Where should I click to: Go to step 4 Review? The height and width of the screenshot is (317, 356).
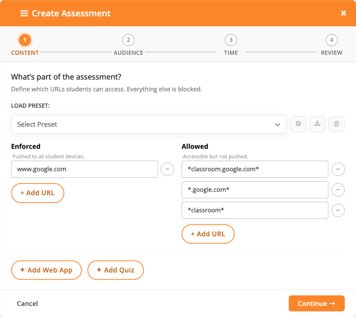(332, 45)
